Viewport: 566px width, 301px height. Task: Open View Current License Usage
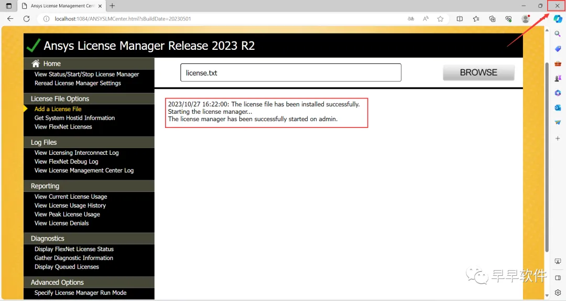click(71, 197)
